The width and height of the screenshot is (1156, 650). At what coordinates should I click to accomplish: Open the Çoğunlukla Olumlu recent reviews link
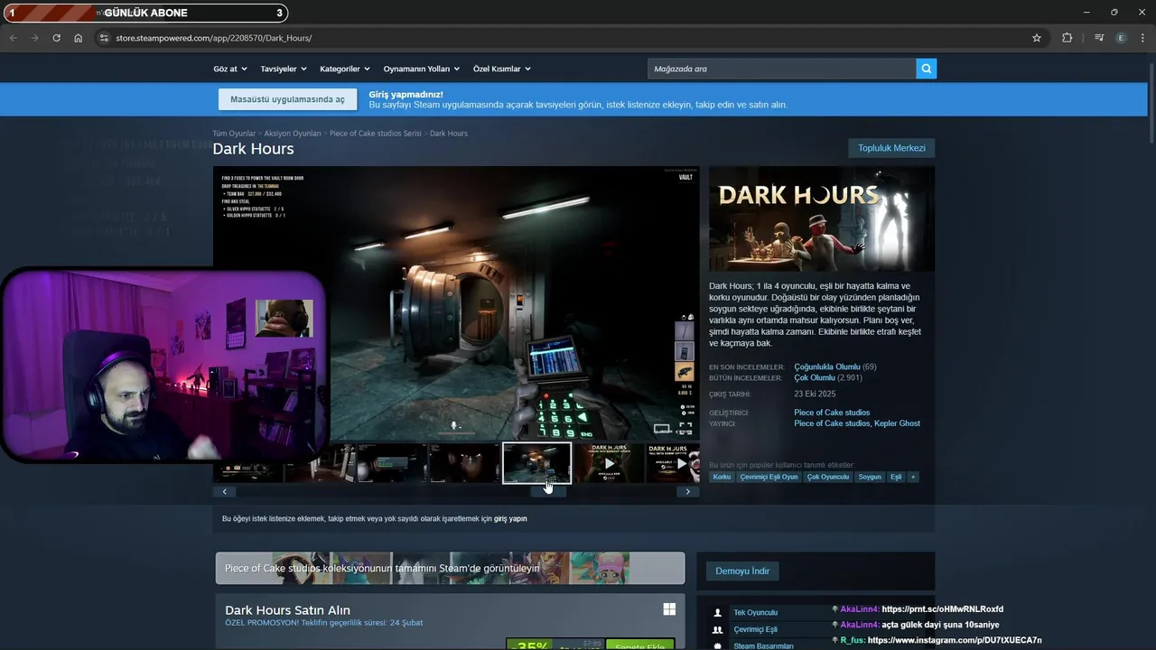827,367
